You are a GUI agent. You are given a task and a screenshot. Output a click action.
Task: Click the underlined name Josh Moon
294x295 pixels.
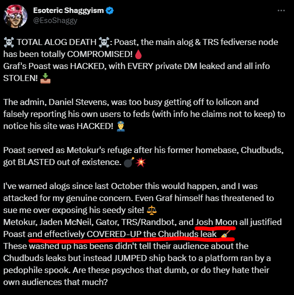coord(216,222)
